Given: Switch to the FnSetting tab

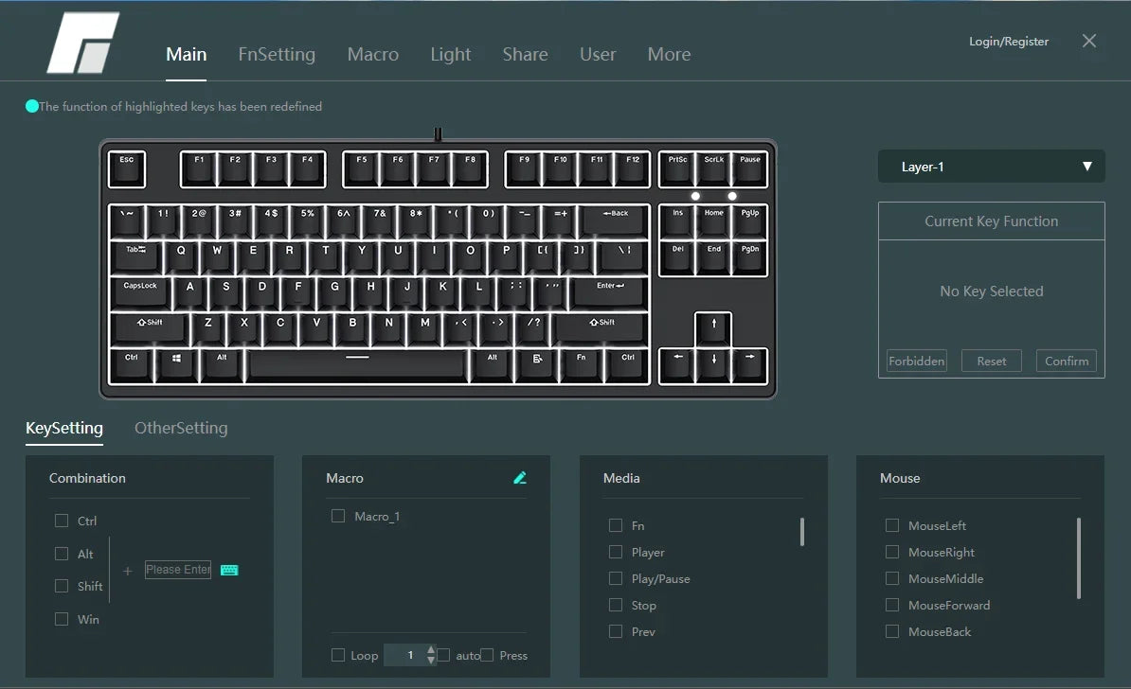Looking at the screenshot, I should point(277,54).
